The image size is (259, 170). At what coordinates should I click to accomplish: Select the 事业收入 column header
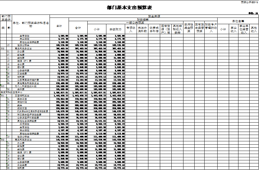click(x=234, y=29)
